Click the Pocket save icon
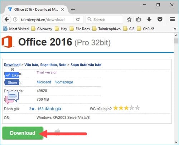 (160, 19)
